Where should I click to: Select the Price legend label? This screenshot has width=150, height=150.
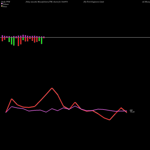(5, 7)
